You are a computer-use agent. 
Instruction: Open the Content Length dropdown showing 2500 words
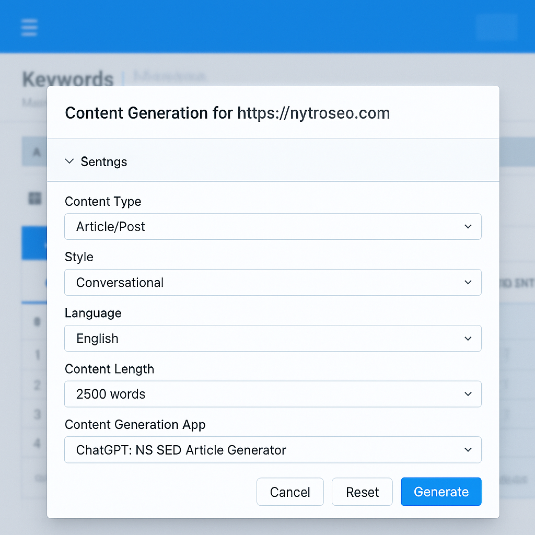(x=273, y=394)
